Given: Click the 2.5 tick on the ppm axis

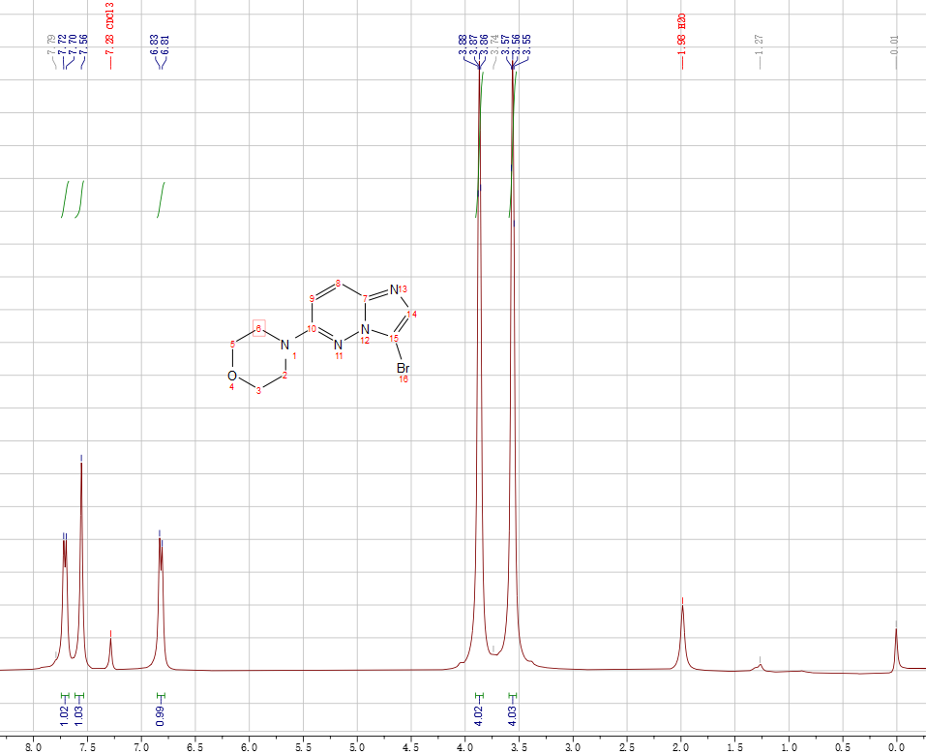Looking at the screenshot, I should pos(626,746).
